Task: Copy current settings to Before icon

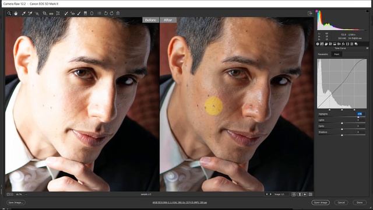Action: click(x=305, y=194)
